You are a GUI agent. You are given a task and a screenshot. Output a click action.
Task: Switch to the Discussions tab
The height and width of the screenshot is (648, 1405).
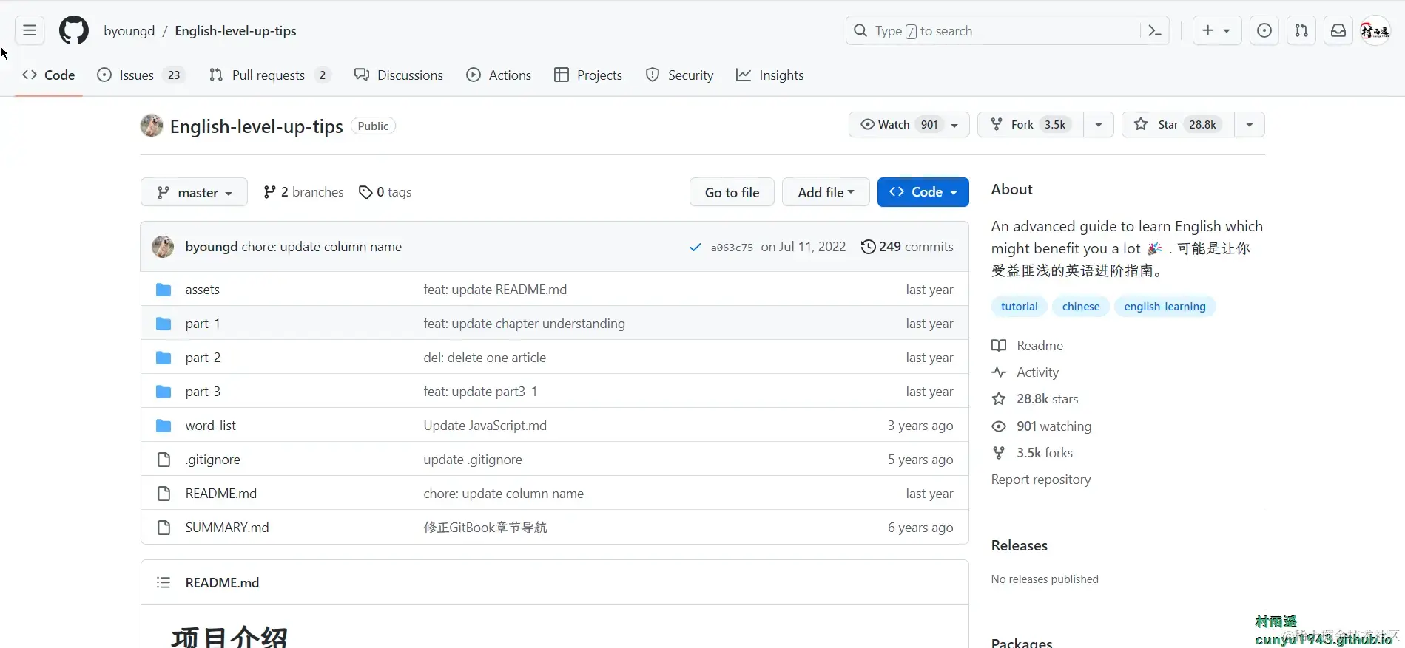[398, 75]
